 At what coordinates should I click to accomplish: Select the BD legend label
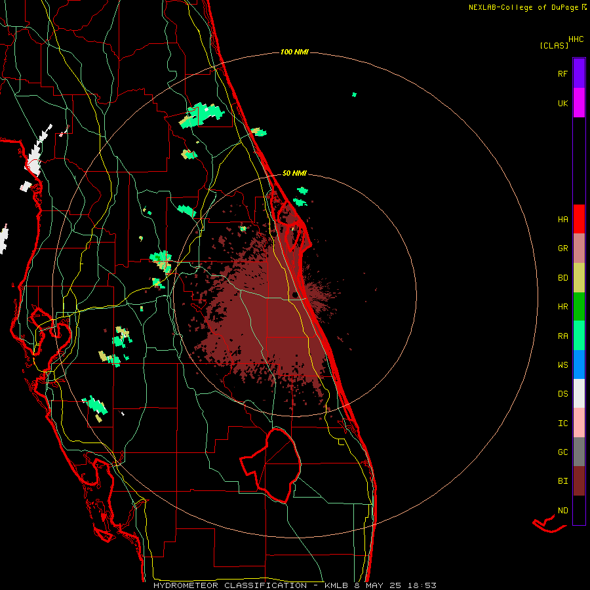562,278
